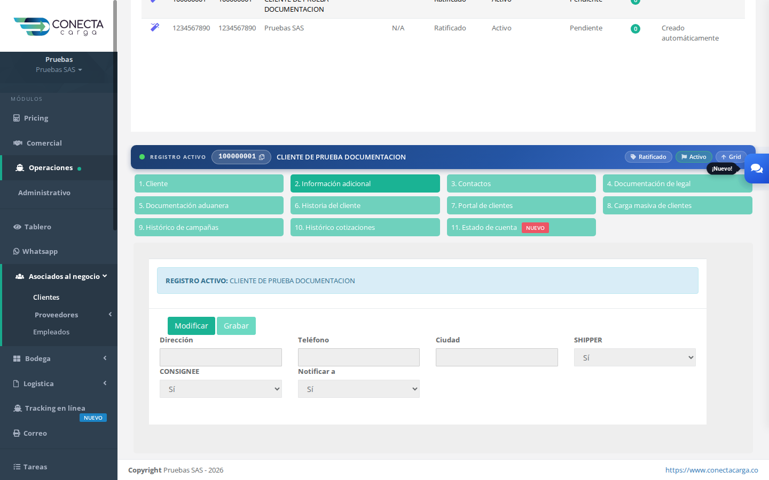The height and width of the screenshot is (480, 769).
Task: Open the Notificar a dropdown
Action: tap(358, 389)
